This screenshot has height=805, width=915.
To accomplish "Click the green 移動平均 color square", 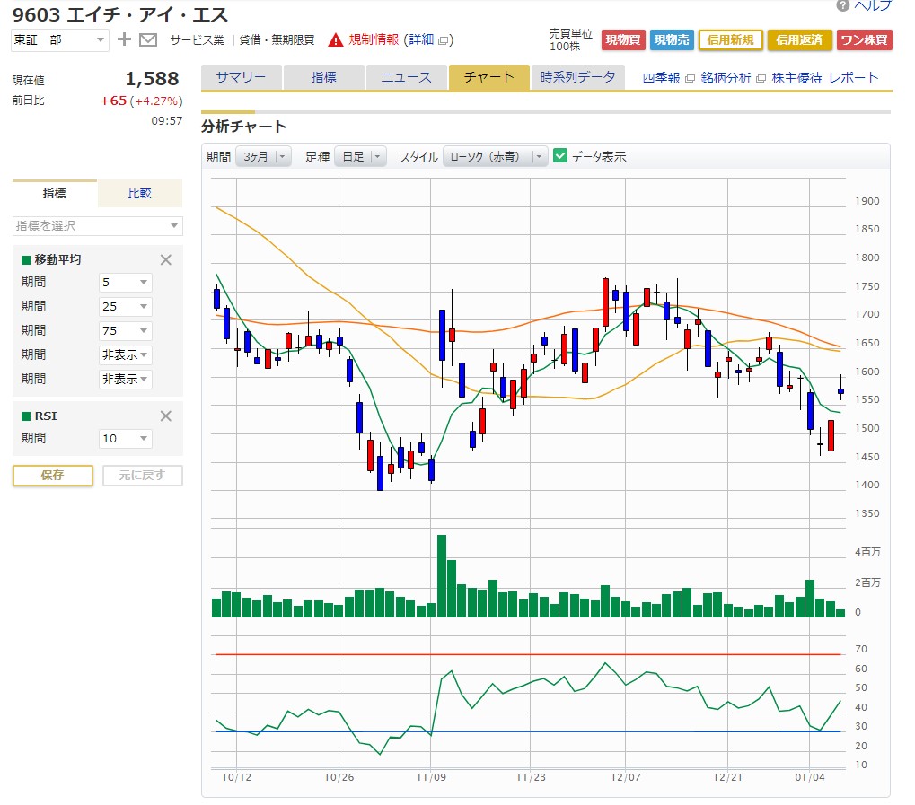I will pyautogui.click(x=26, y=260).
